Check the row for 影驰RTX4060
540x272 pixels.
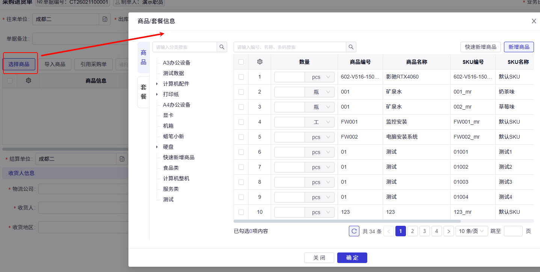241,77
